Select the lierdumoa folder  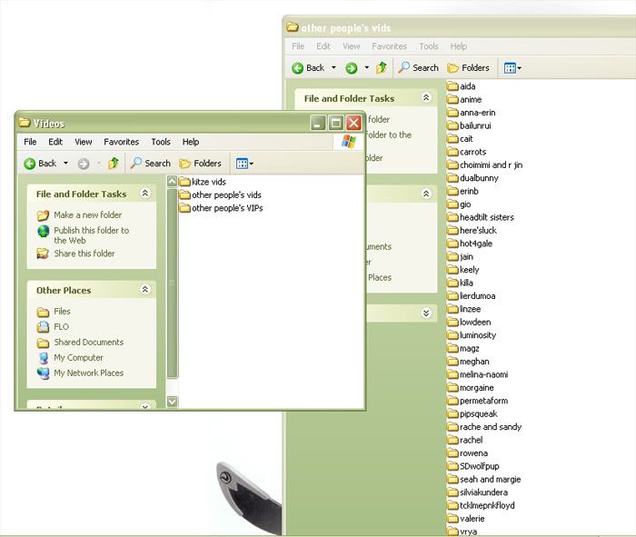[x=471, y=296]
